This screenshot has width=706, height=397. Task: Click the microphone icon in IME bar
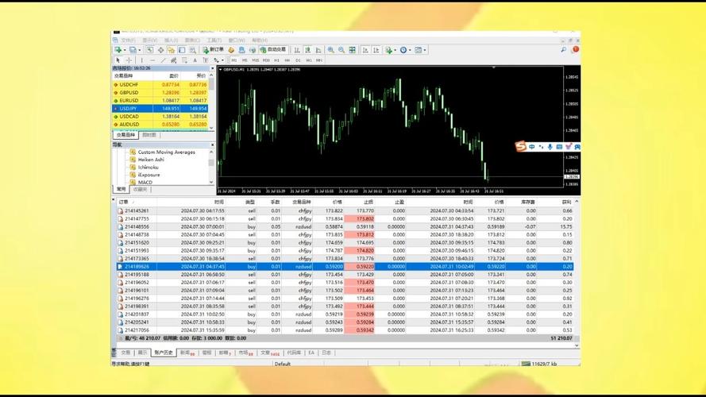550,147
